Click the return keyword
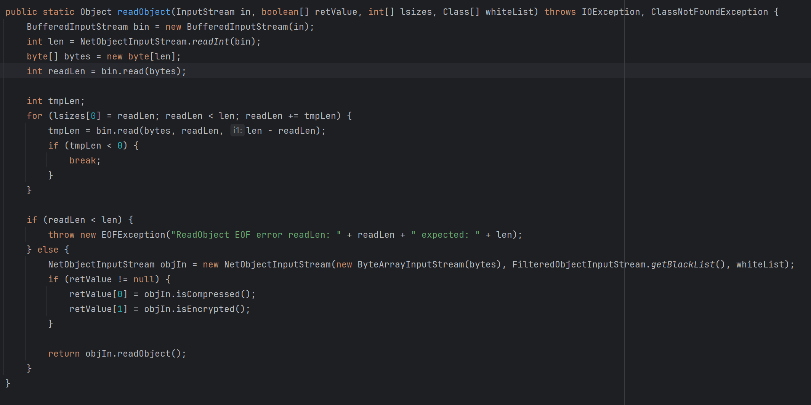The height and width of the screenshot is (405, 811). [64, 354]
